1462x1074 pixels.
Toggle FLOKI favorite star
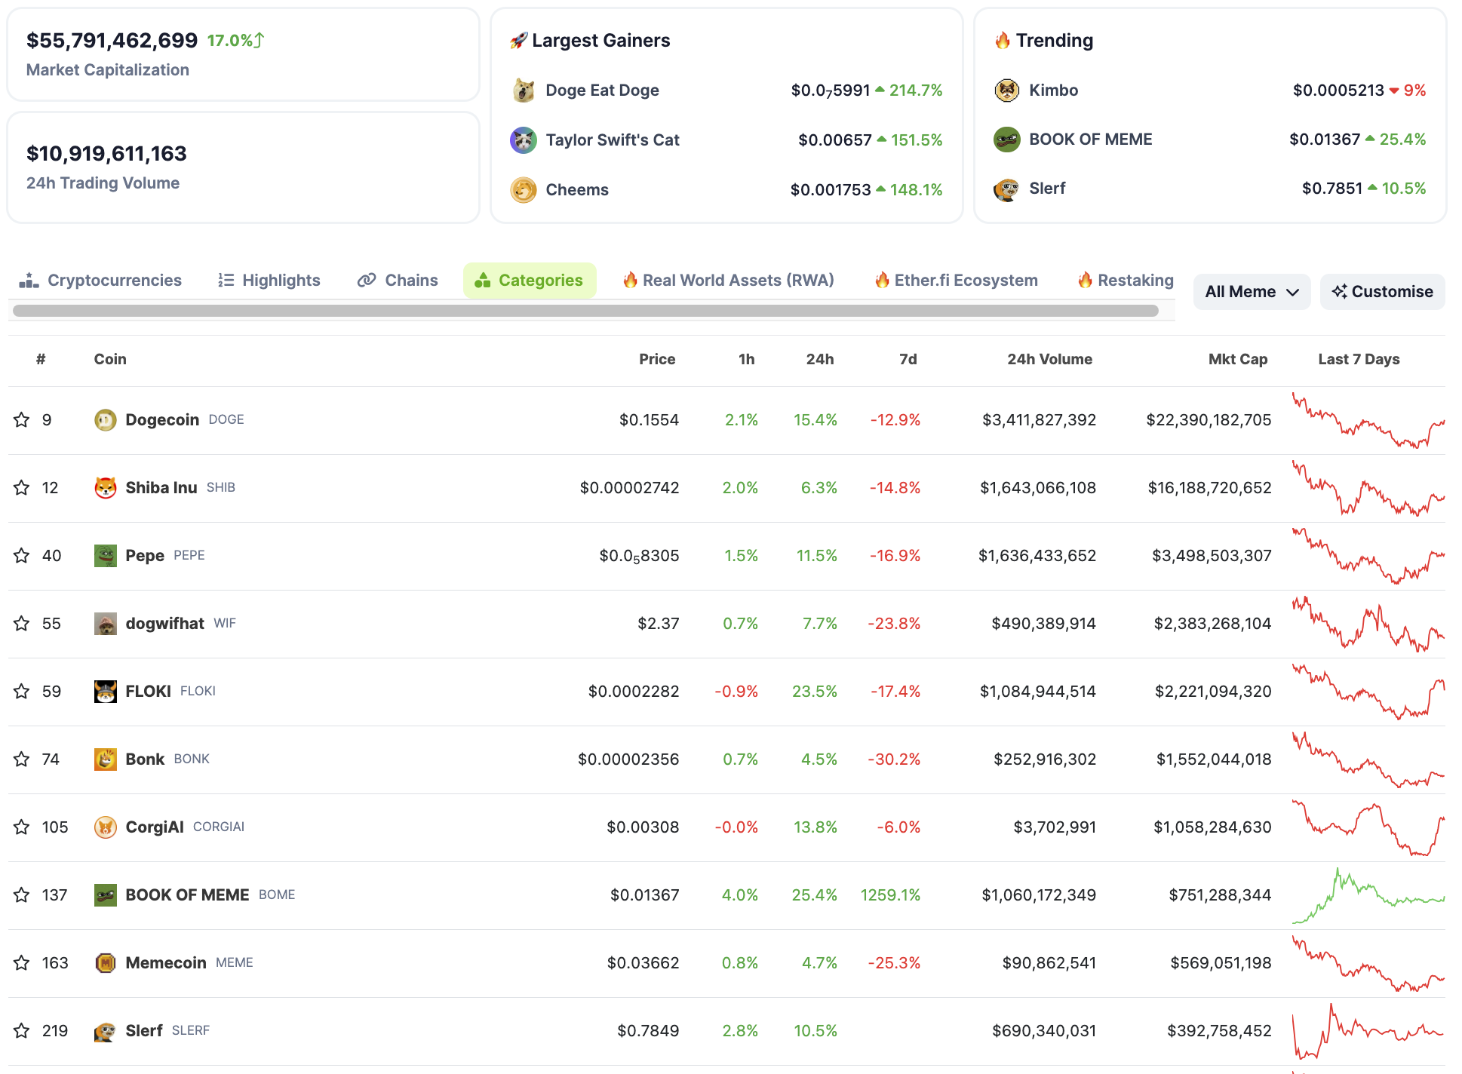click(22, 692)
